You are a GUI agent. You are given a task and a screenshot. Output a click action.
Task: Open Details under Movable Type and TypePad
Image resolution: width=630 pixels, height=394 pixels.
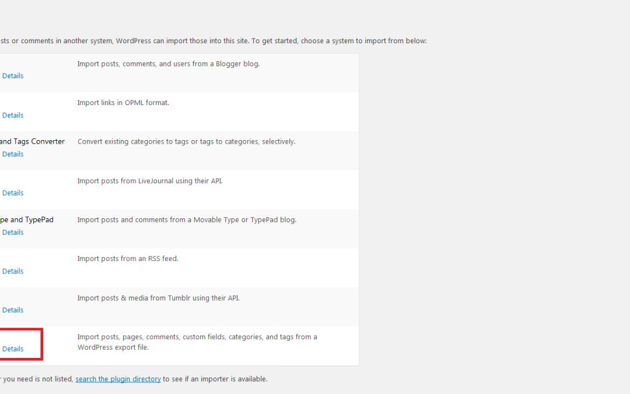[13, 233]
